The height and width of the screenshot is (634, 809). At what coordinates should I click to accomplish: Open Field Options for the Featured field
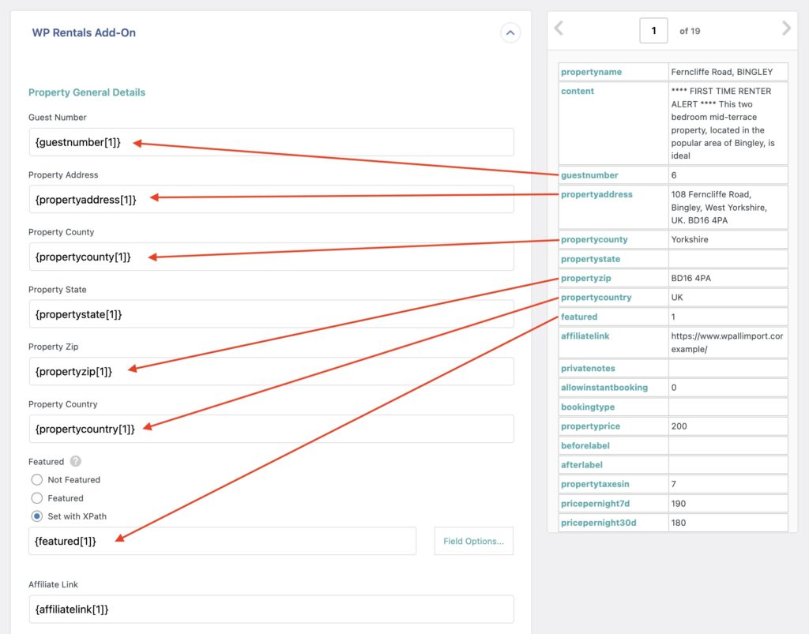coord(473,541)
